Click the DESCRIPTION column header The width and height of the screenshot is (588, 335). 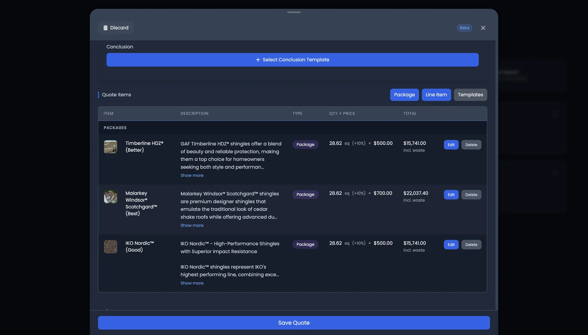194,114
